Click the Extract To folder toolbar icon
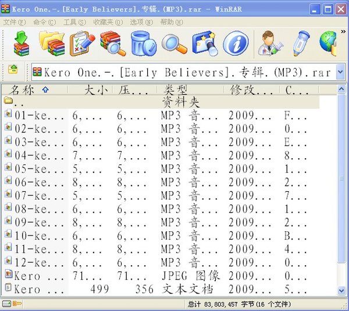This screenshot has width=349, height=311. pos(52,44)
